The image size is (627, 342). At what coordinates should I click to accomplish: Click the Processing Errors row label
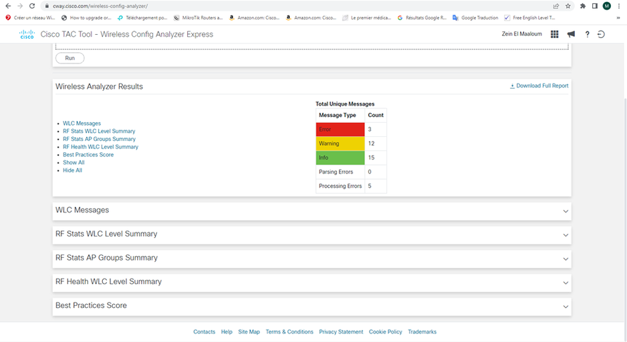(x=340, y=186)
